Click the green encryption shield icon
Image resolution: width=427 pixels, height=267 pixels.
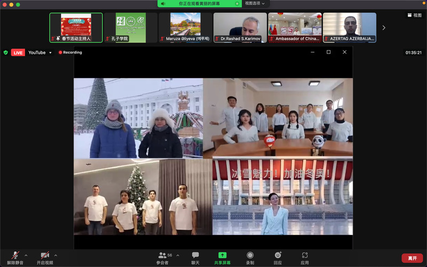pyautogui.click(x=5, y=52)
